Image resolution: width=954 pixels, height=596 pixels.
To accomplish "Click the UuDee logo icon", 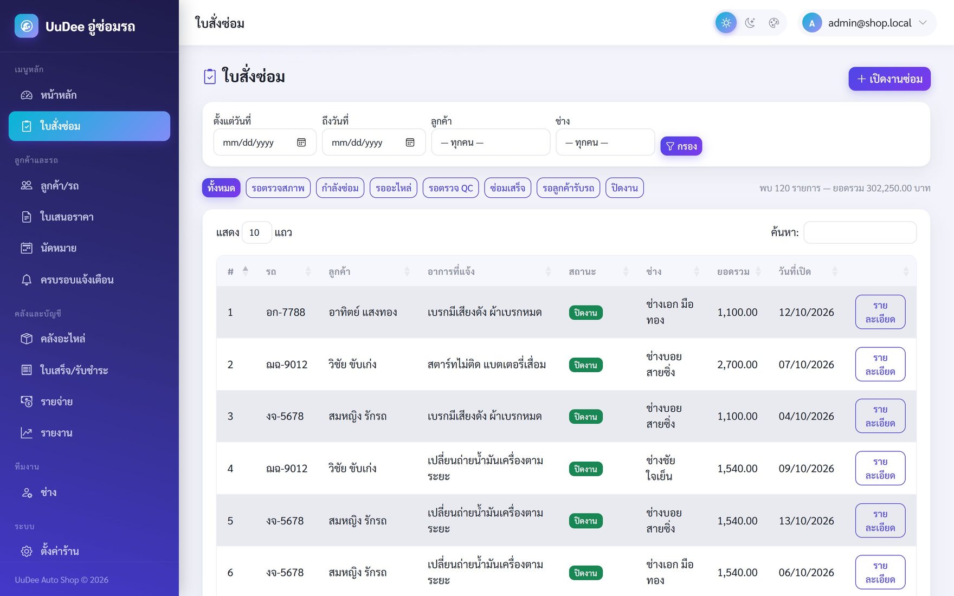I will pyautogui.click(x=26, y=26).
